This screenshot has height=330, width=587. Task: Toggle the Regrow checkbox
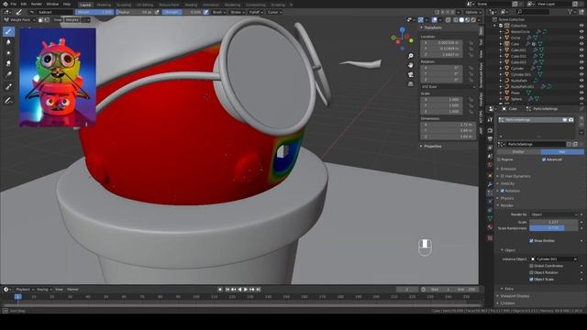click(499, 159)
